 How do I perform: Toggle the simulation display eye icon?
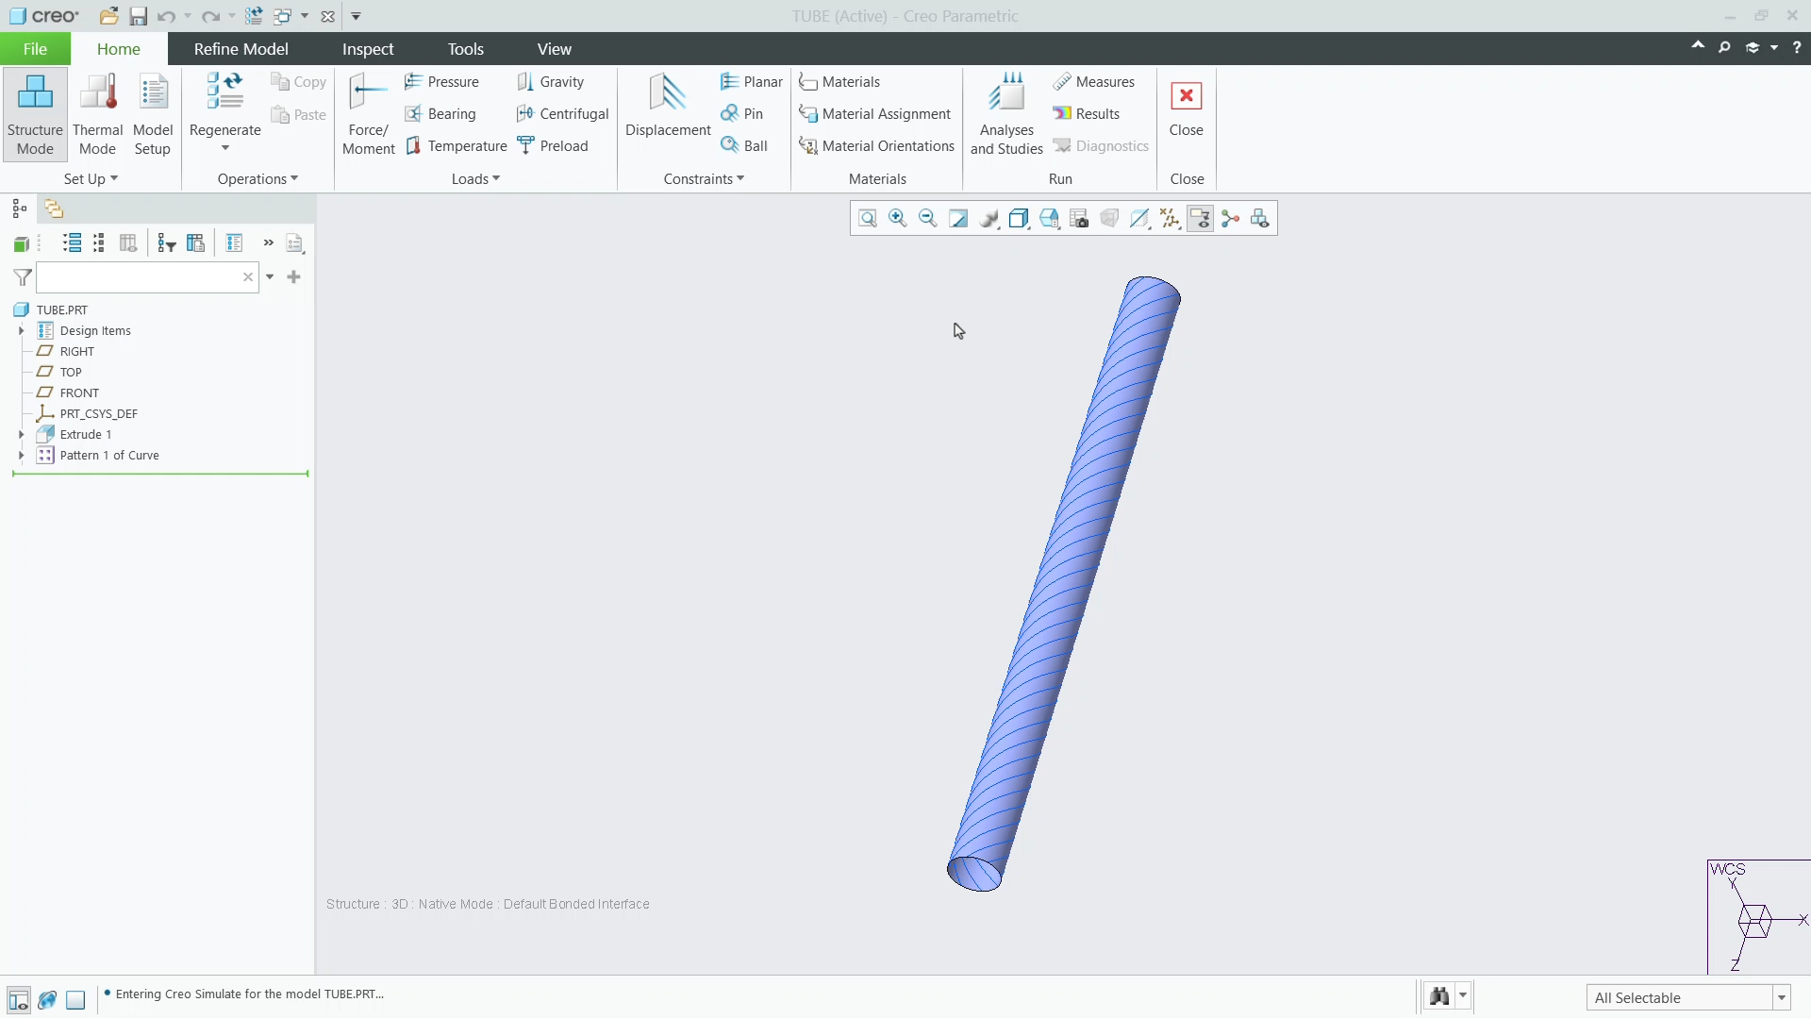(1200, 219)
